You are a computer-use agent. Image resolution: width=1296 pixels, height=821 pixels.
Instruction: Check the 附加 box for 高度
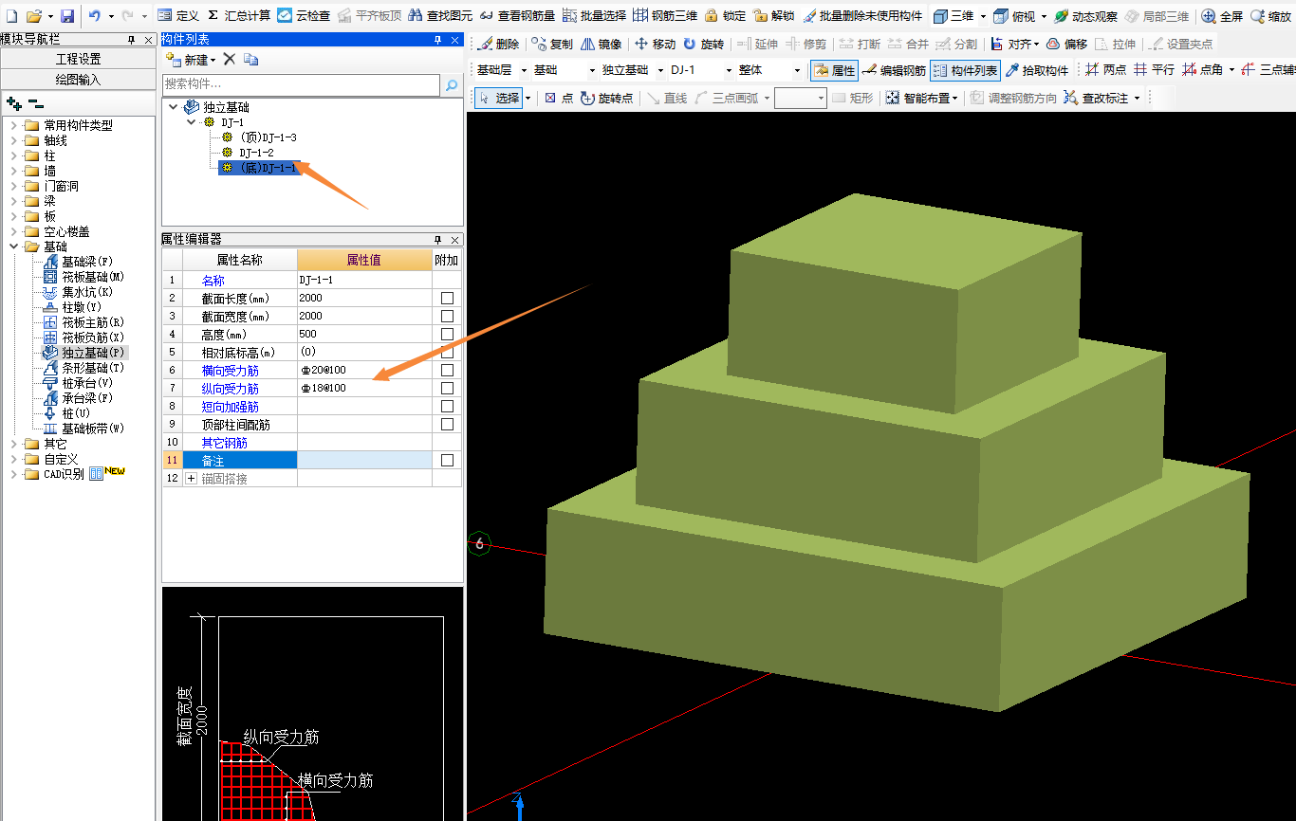447,334
